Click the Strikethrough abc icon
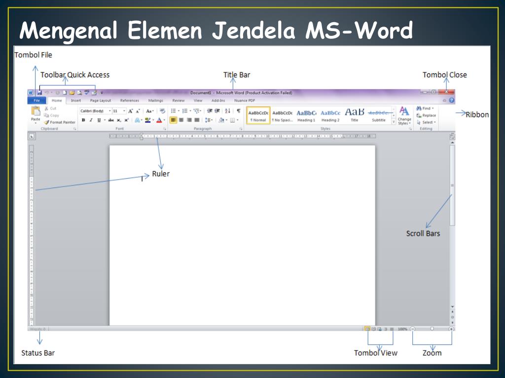 coord(111,120)
